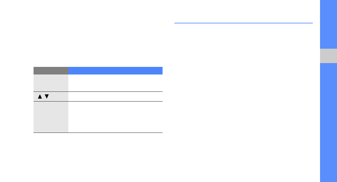Viewport: 337px width, 182px height.
Task: Click the white cell beside the triangle arrows
Action: click(115, 97)
